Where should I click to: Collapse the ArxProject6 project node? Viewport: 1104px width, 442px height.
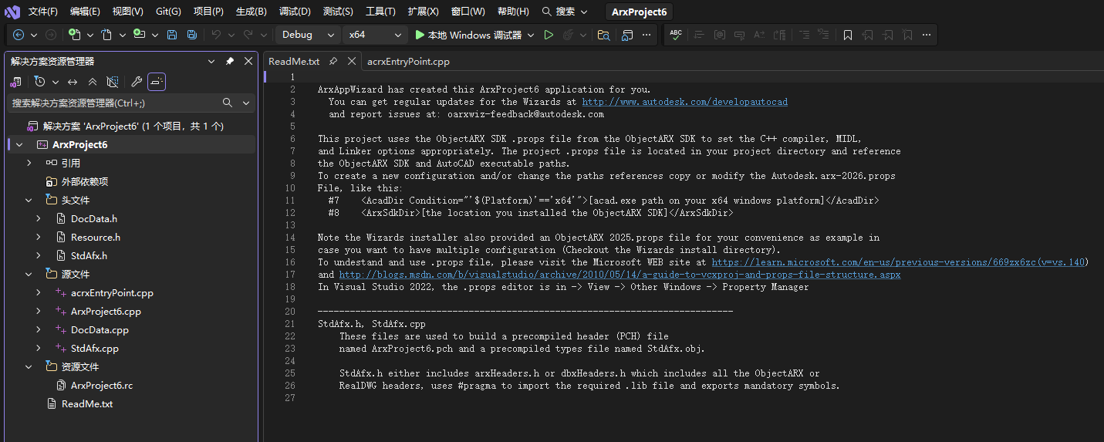point(19,145)
